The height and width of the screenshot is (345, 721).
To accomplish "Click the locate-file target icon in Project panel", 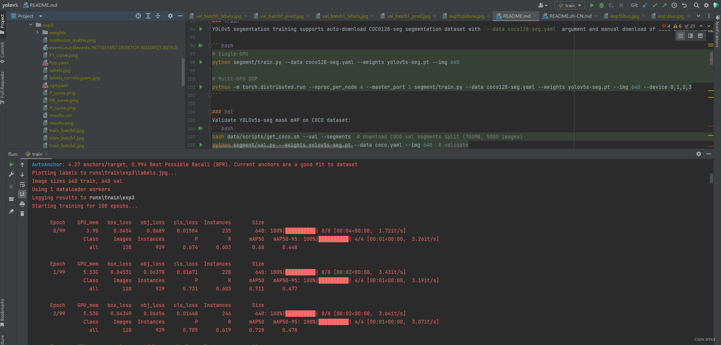I will [138, 16].
